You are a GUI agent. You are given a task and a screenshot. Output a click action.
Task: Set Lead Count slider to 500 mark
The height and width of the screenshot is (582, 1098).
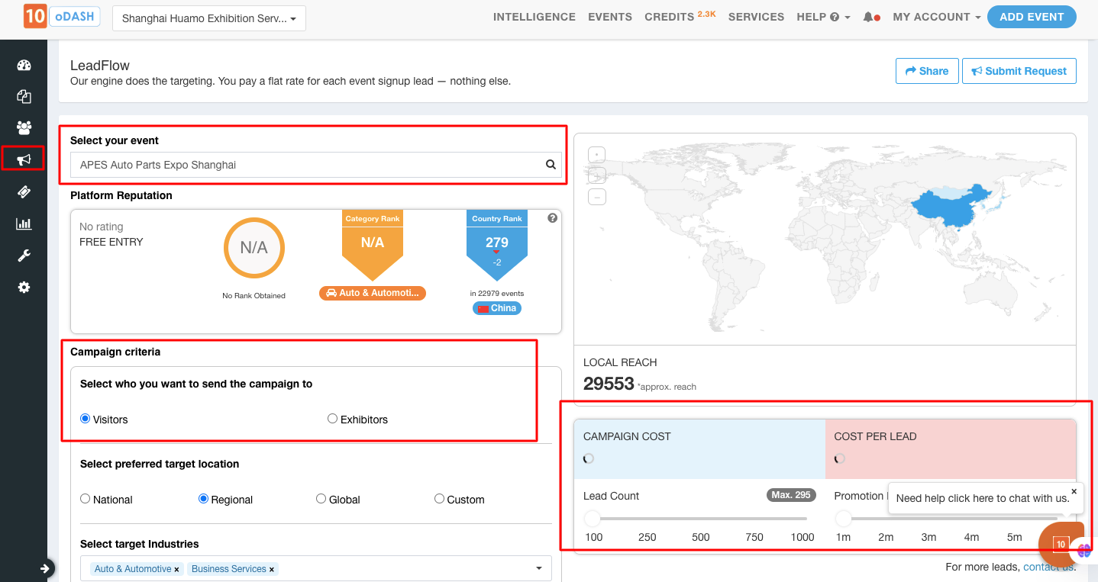tap(700, 519)
